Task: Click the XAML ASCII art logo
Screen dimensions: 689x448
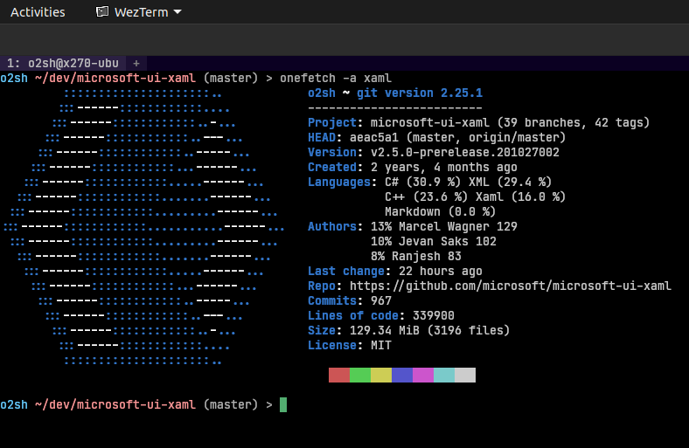Action: point(144,228)
